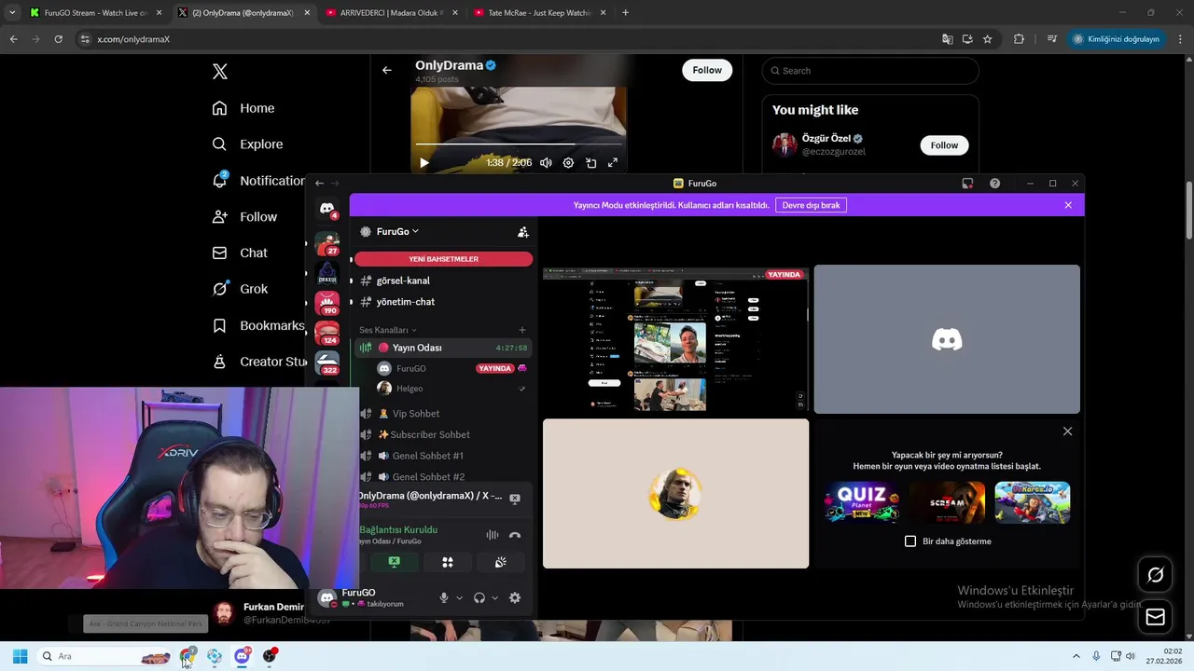Expand Discord headphone output options

click(x=494, y=598)
